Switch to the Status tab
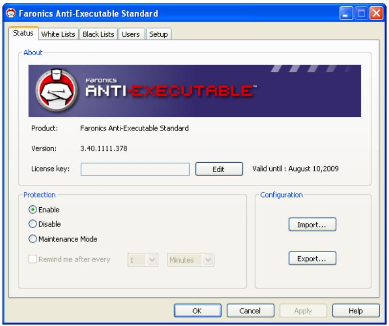The image size is (389, 326). click(x=23, y=33)
